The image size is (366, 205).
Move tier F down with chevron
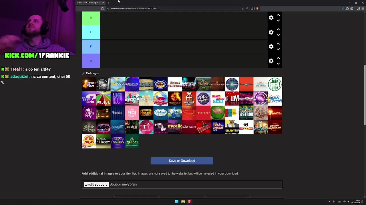point(278,49)
